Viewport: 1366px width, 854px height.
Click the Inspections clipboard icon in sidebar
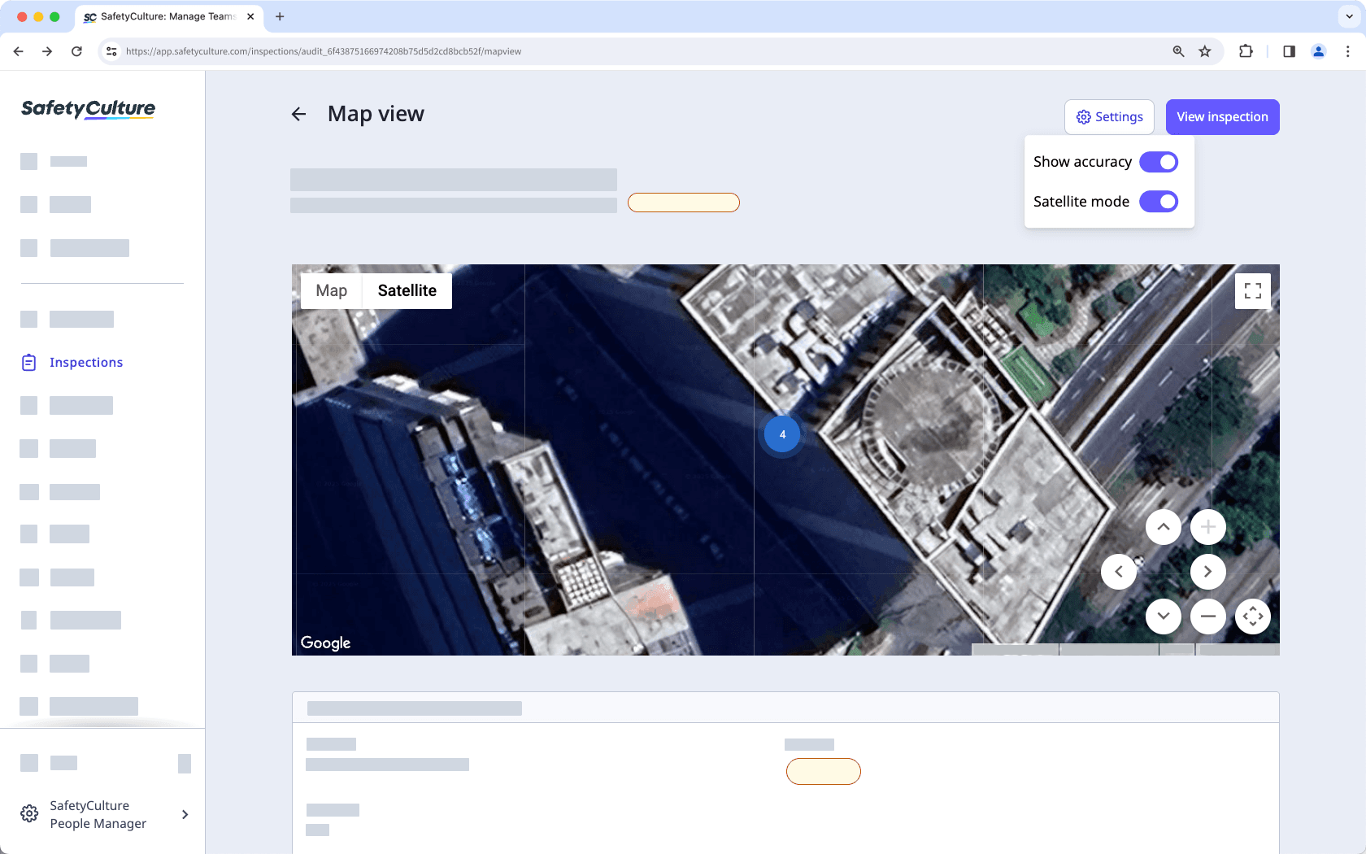tap(28, 362)
